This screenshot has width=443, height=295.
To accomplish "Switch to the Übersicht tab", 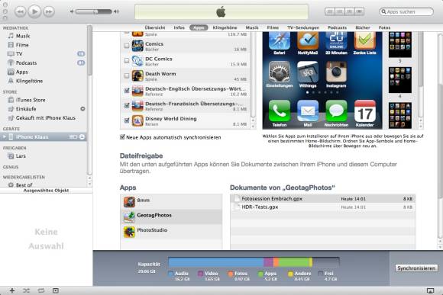I will click(x=155, y=27).
